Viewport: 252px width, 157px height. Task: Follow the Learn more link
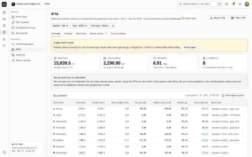click(189, 19)
